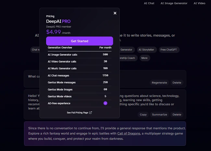Screen dimensions: 211x151
Task: Click the More chip
Action: coord(144,58)
